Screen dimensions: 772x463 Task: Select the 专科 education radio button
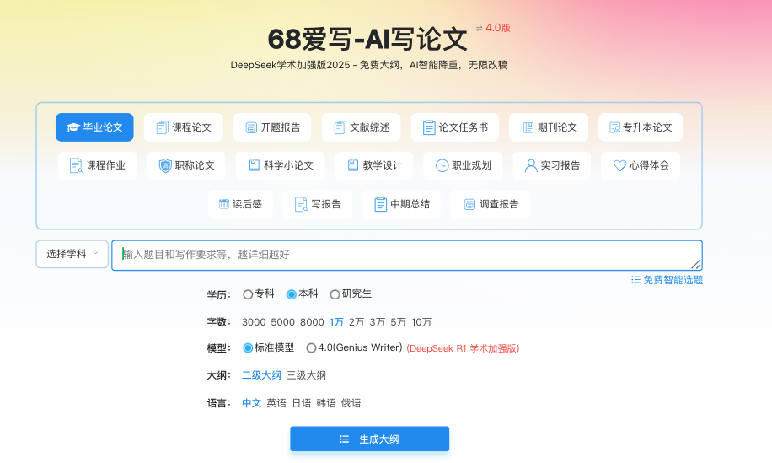tap(248, 294)
